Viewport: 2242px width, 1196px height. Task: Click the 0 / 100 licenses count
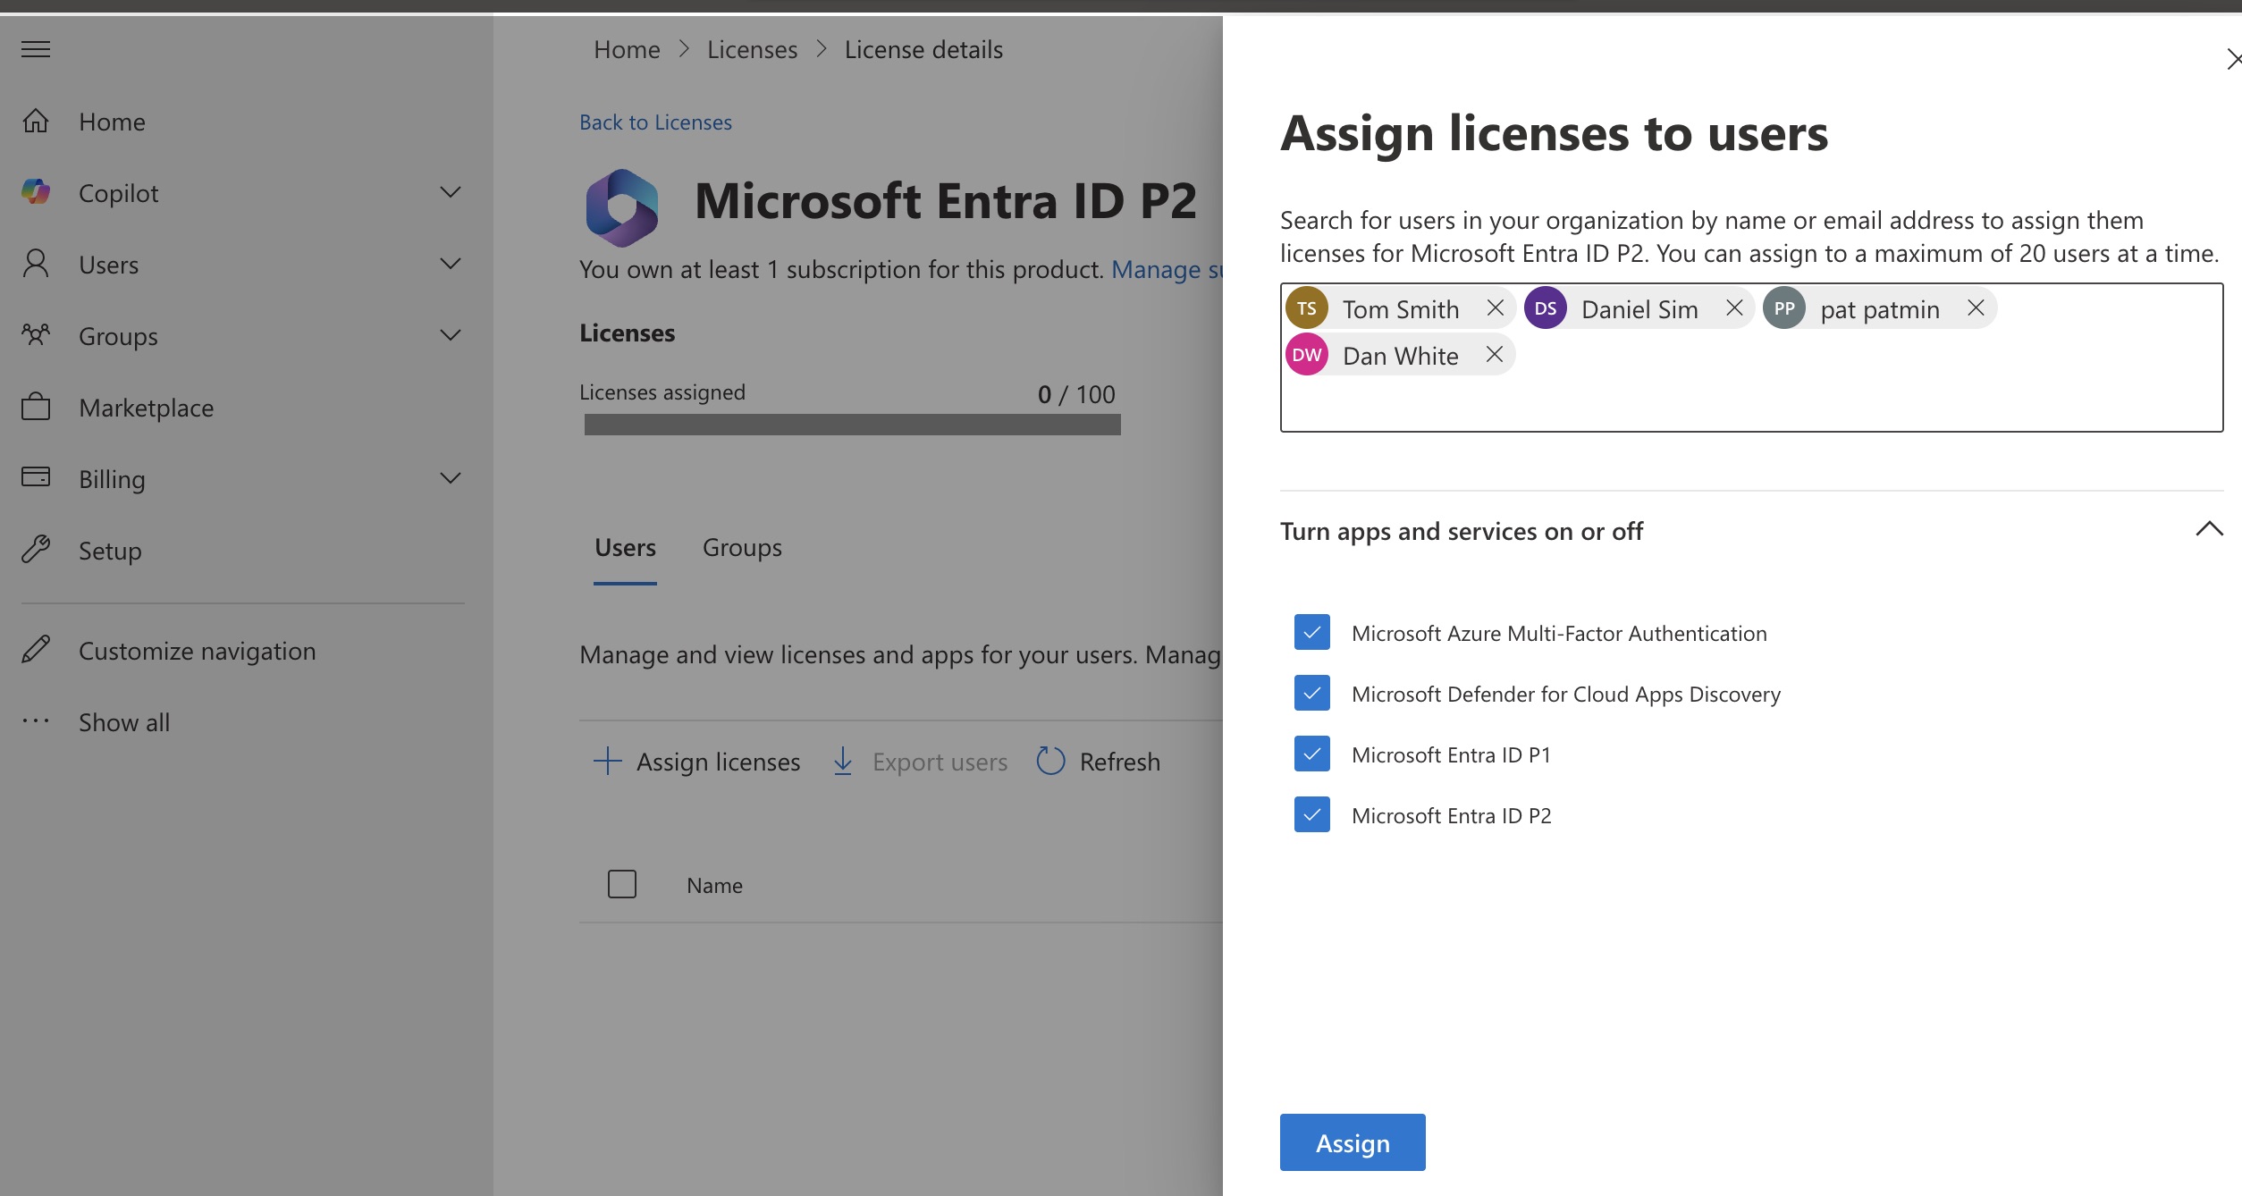(x=1076, y=394)
